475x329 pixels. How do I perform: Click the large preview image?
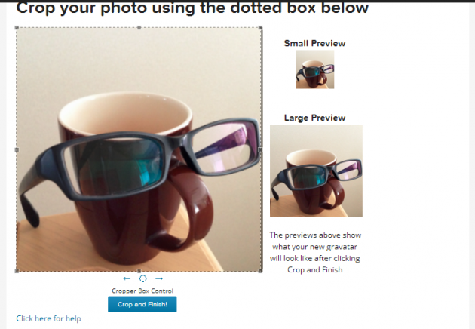click(316, 171)
